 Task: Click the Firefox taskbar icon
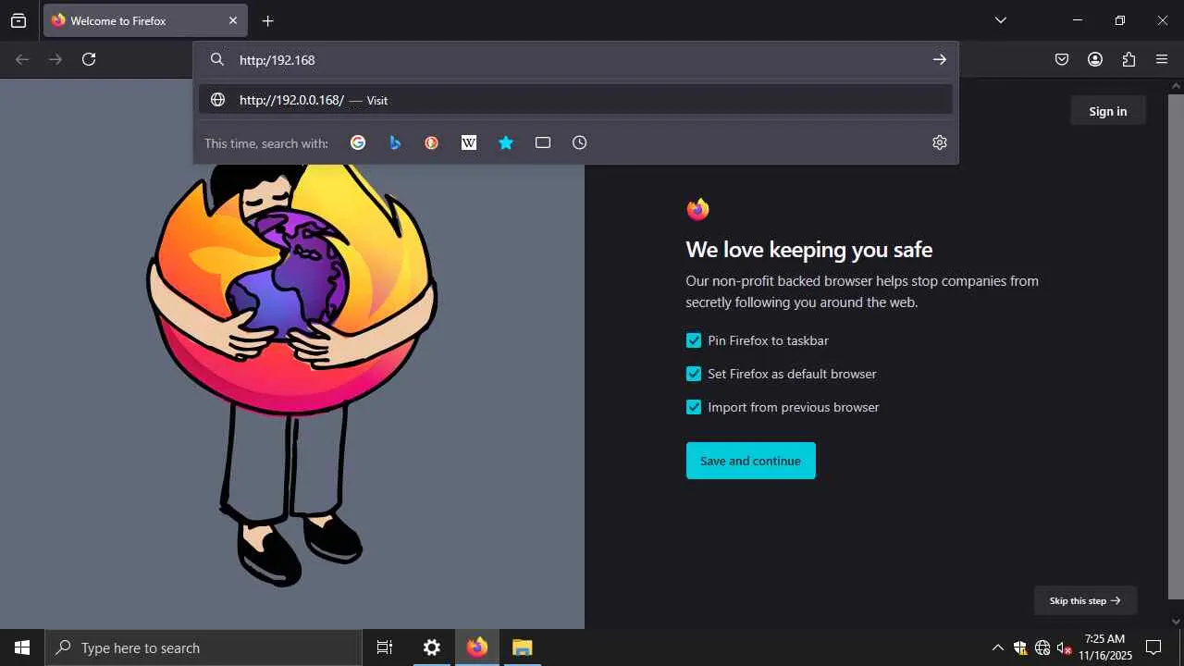coord(477,647)
